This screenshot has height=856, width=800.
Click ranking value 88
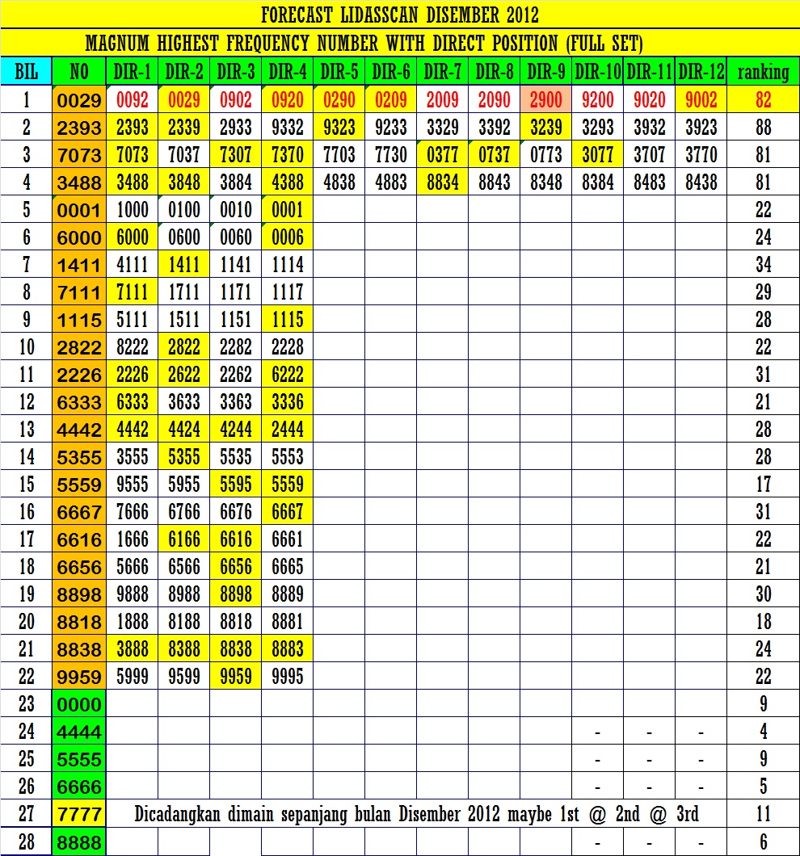pos(764,128)
